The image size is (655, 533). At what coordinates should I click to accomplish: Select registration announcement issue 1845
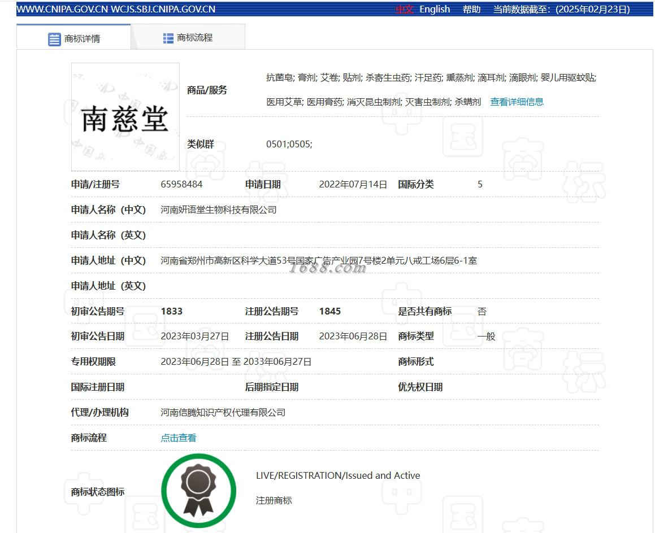point(330,311)
